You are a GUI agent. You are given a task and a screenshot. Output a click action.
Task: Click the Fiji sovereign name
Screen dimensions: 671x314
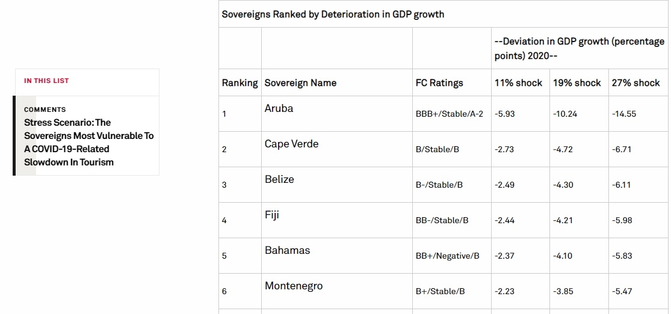[272, 215]
